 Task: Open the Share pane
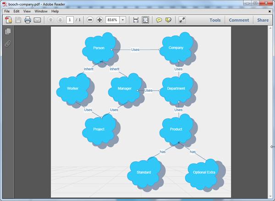263,20
